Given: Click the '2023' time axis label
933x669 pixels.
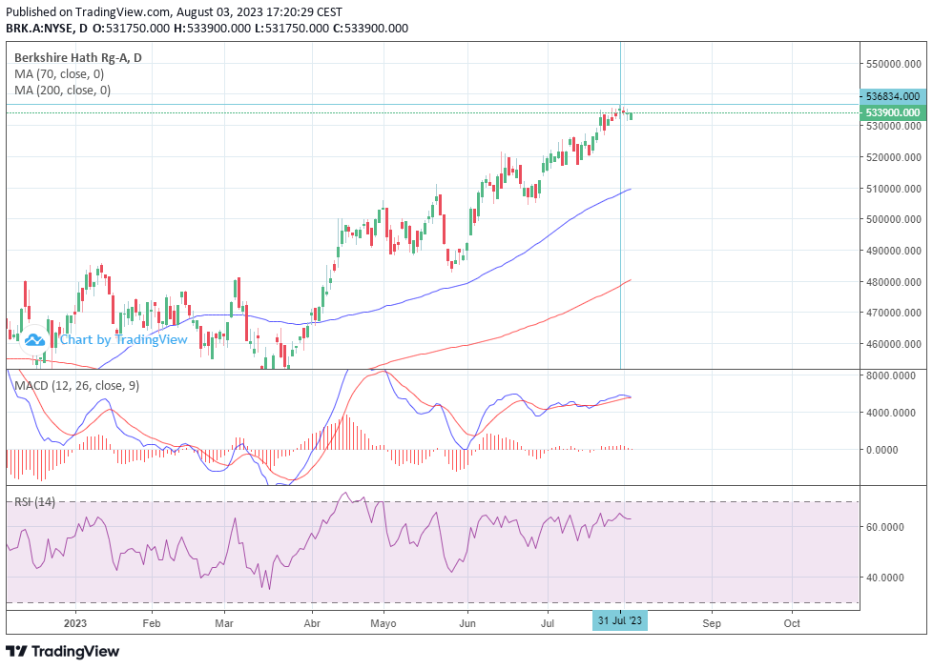Looking at the screenshot, I should pyautogui.click(x=75, y=623).
